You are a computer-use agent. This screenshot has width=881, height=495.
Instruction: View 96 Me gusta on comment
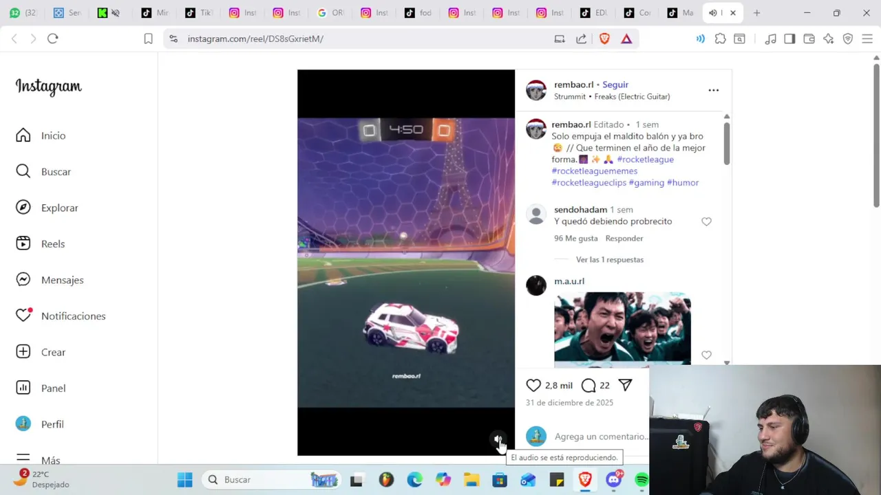point(576,238)
